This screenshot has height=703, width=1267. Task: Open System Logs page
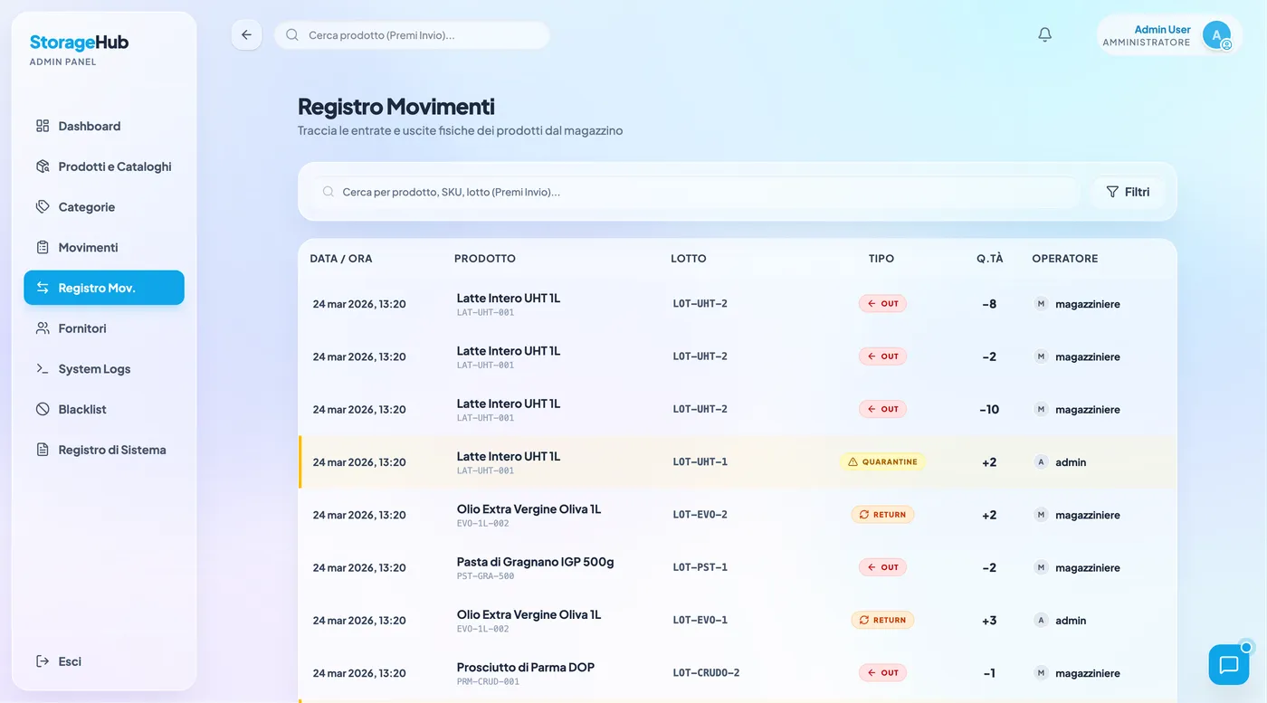tap(104, 368)
